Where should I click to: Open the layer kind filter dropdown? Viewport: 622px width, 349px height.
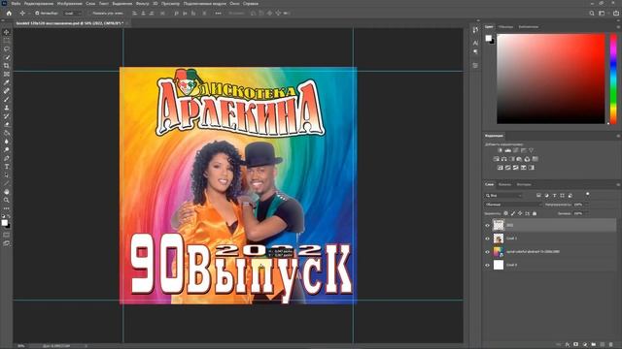(503, 196)
